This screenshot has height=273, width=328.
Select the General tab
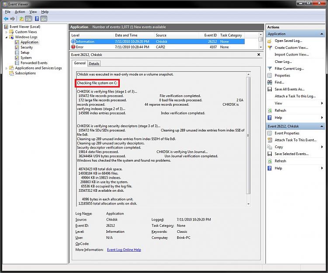(x=80, y=63)
